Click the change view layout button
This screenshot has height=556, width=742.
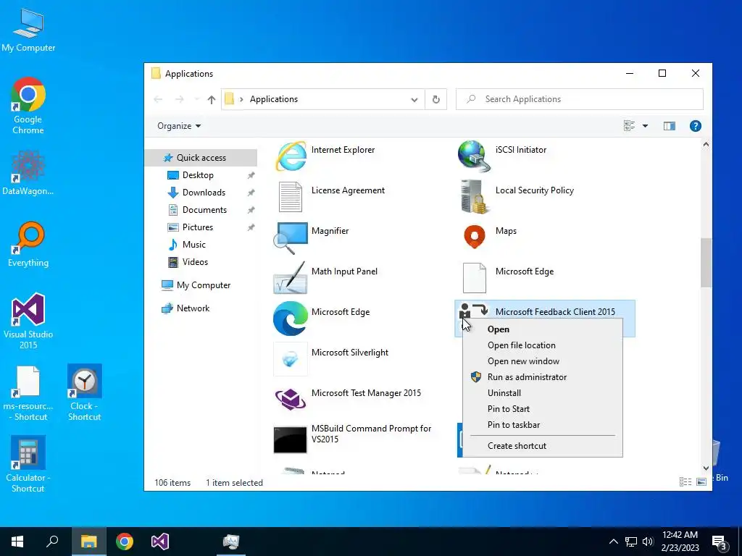[x=630, y=126]
